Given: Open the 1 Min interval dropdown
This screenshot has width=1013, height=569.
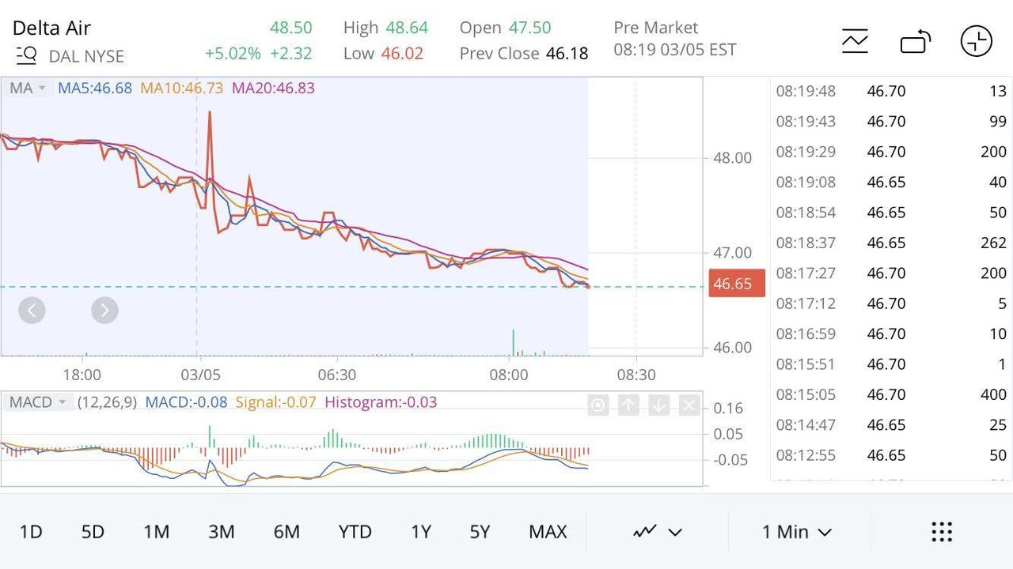Looking at the screenshot, I should pos(796,532).
